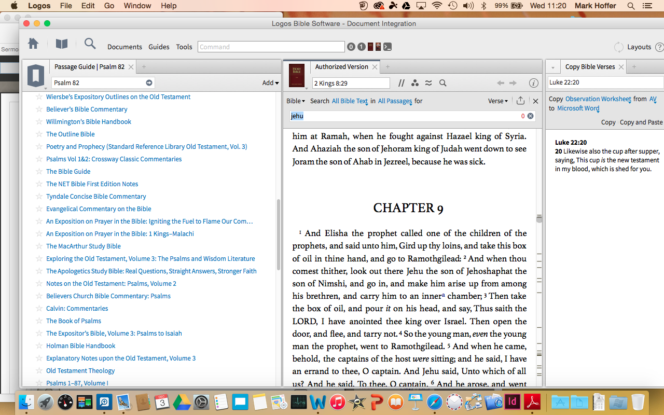Click the Holy Bible cover thumbnail
The height and width of the screenshot is (415, 664).
click(297, 76)
